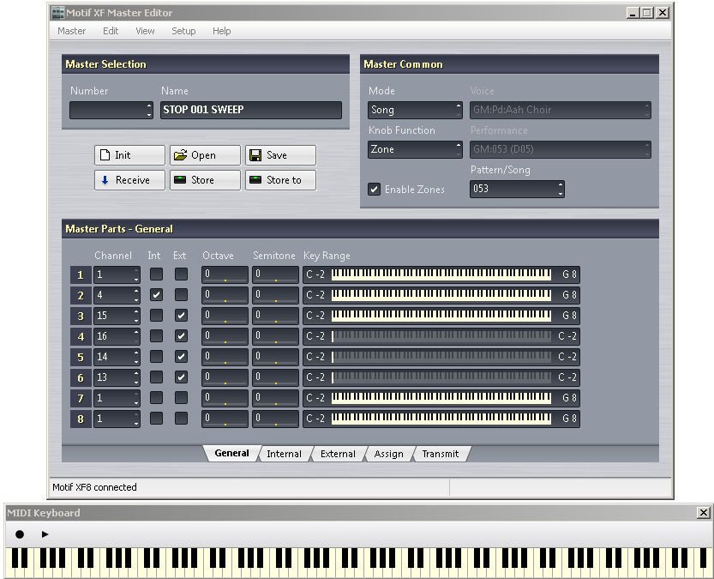Select part number 1 button
Screen dimensions: 714x579
coord(81,274)
